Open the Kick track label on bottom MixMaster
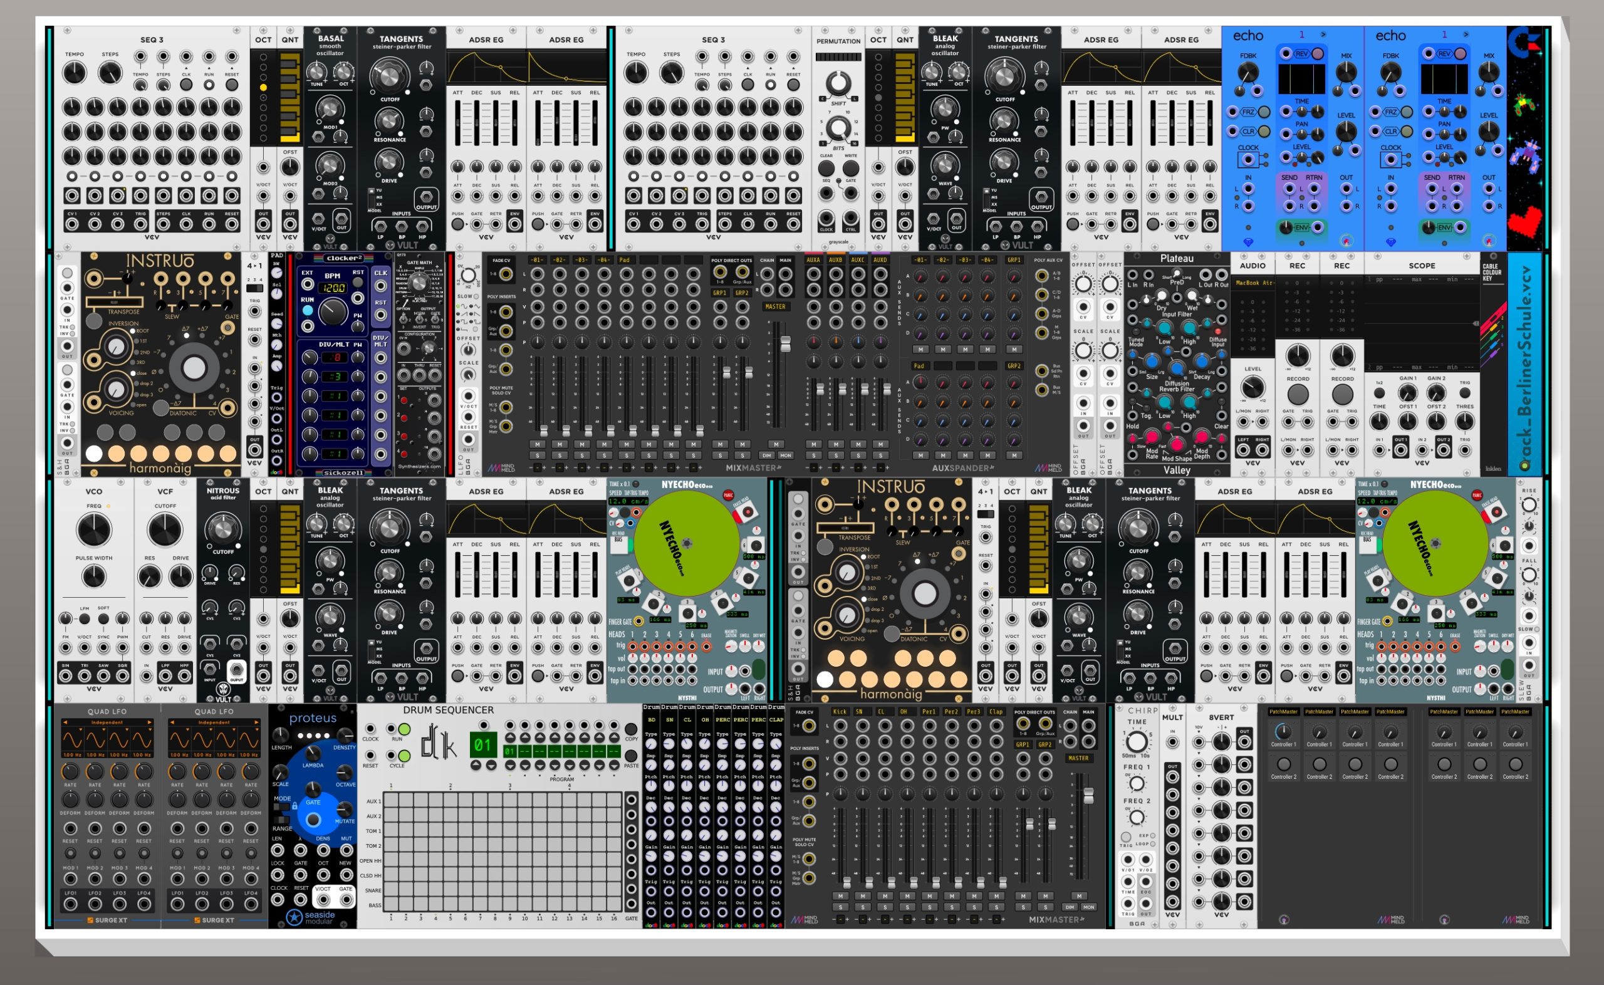Viewport: 1604px width, 985px height. 840,711
